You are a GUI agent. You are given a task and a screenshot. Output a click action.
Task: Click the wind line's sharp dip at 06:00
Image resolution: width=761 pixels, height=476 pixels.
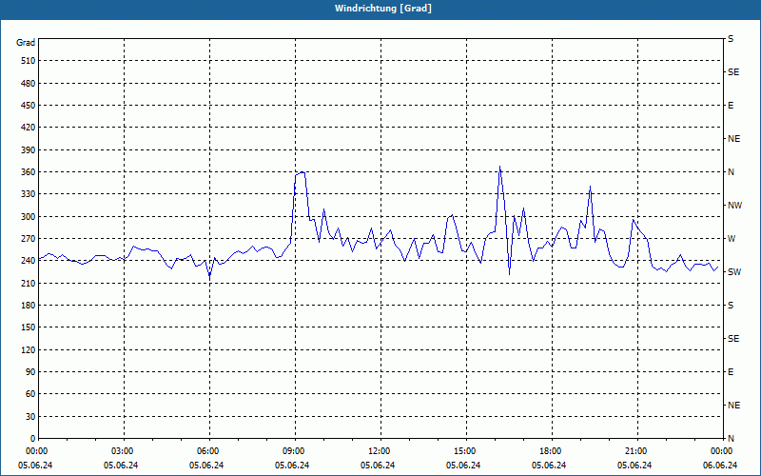tap(209, 276)
